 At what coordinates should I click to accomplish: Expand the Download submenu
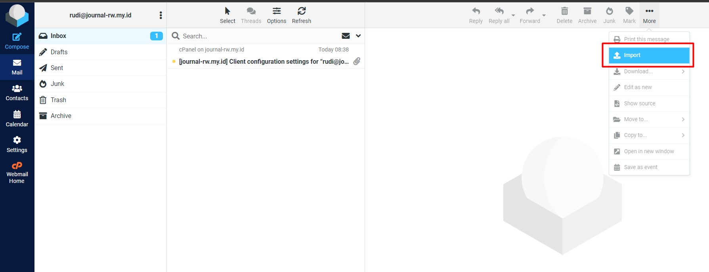click(649, 72)
